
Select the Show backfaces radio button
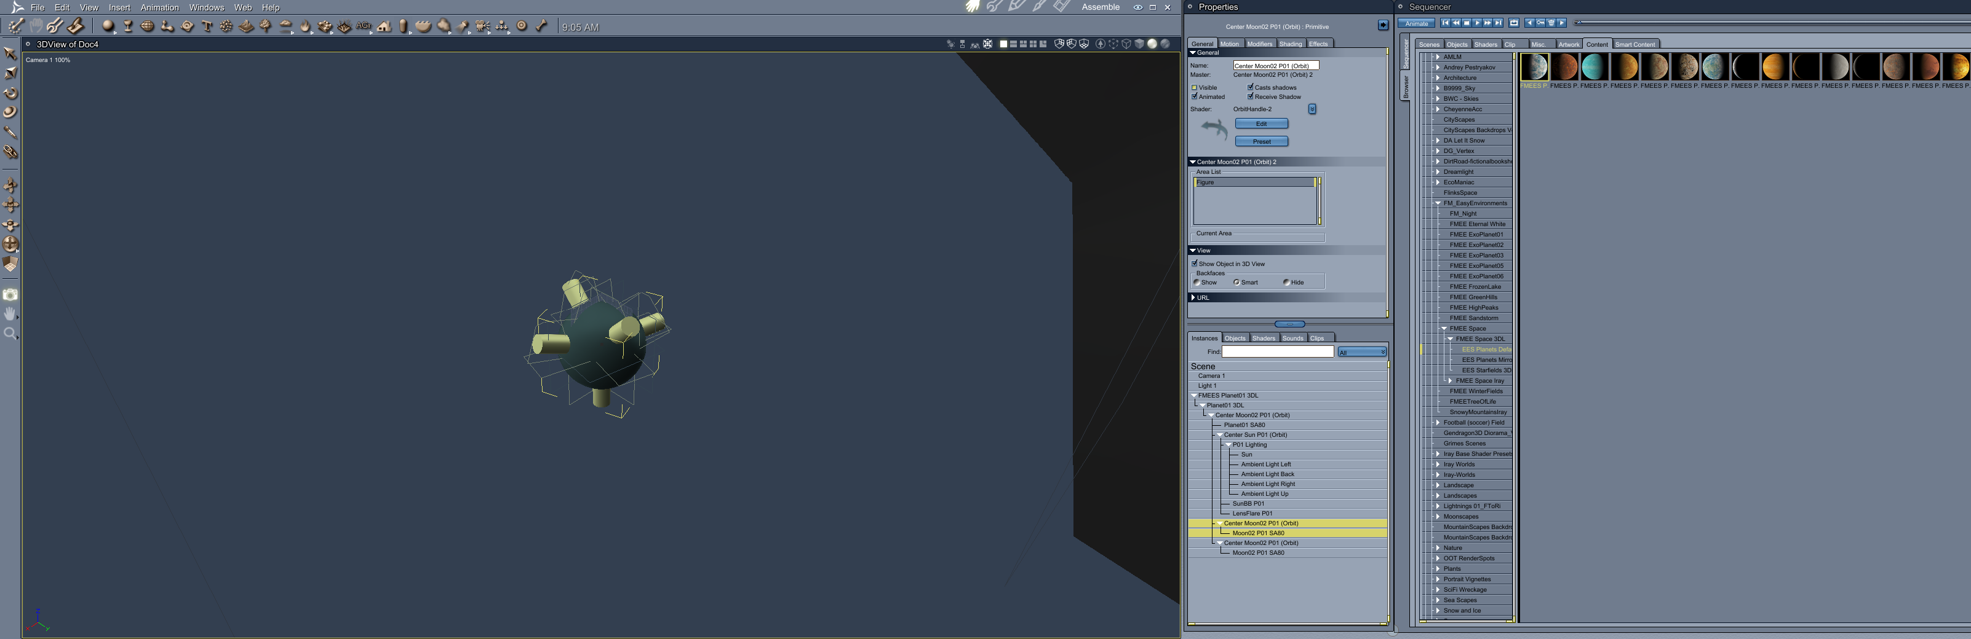coord(1197,282)
